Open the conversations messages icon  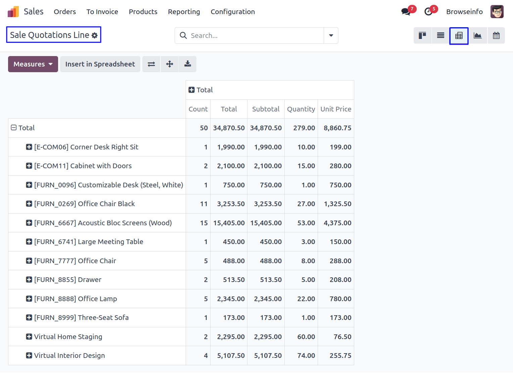tap(406, 12)
